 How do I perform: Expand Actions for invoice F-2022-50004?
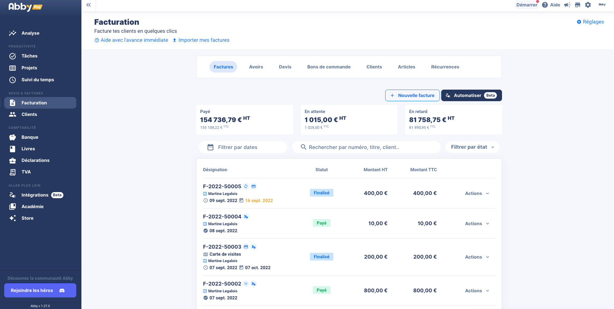coord(477,223)
